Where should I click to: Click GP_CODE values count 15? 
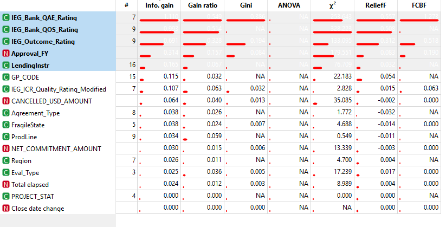[x=132, y=77]
